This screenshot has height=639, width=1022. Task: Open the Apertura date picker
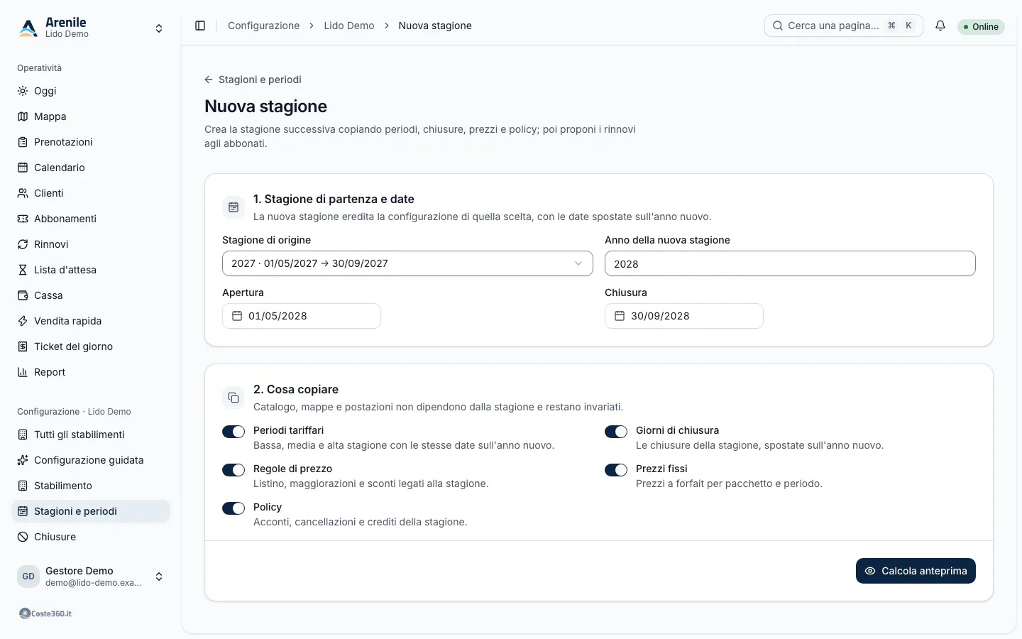[x=302, y=316]
